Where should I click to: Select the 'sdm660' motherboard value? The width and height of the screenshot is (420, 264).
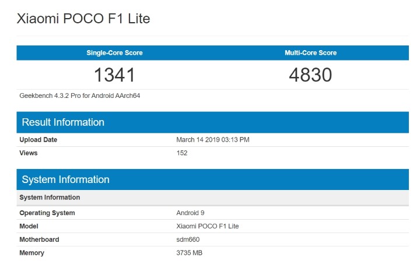[188, 240]
